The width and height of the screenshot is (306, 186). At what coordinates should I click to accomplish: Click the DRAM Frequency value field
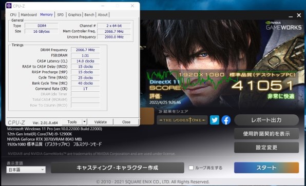(85, 50)
